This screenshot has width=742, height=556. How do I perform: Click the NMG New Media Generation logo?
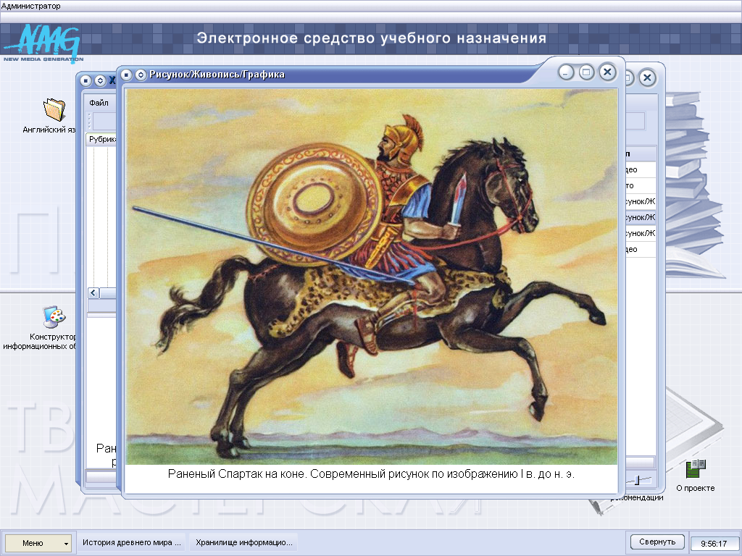point(43,42)
